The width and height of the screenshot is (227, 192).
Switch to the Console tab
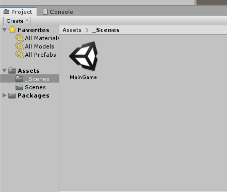tap(58, 12)
